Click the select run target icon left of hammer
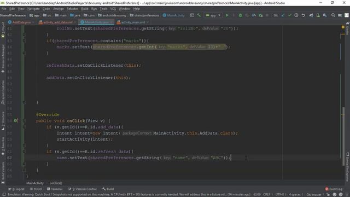 tap(192, 15)
